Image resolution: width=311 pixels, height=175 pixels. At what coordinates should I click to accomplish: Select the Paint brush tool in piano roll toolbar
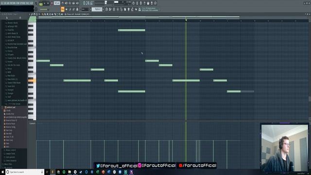coord(45,14)
